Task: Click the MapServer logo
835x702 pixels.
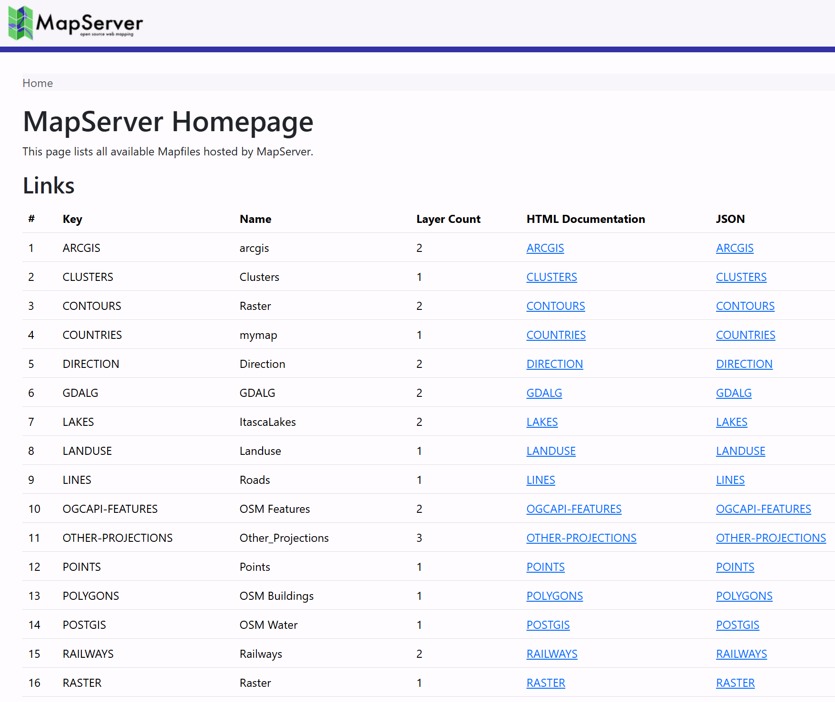Action: [x=76, y=23]
